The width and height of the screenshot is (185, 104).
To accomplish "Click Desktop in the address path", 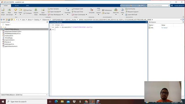I will tap(37, 20).
